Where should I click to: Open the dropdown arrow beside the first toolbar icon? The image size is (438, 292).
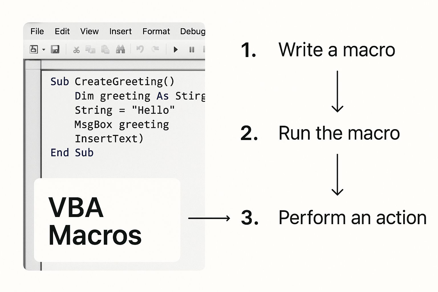pos(44,50)
